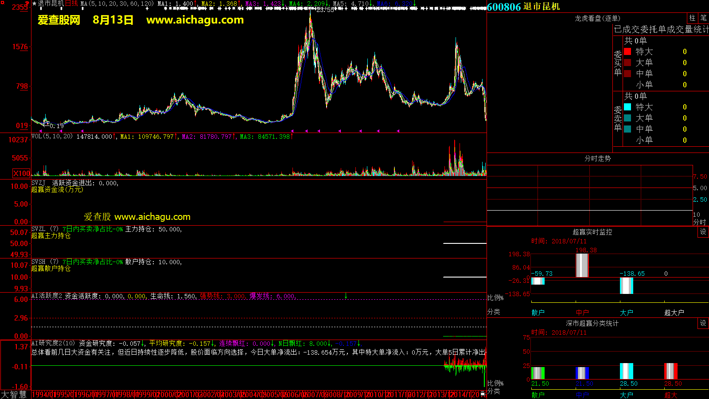709x399 pixels.
Task: Click the star icon before 退市昆机
Action: coord(35,4)
